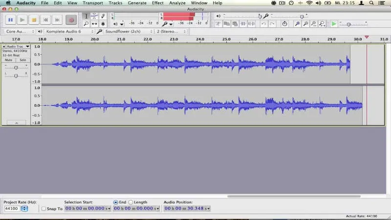Stop playback with the Stop button
Image resolution: width=391 pixels, height=220 pixels.
click(34, 20)
